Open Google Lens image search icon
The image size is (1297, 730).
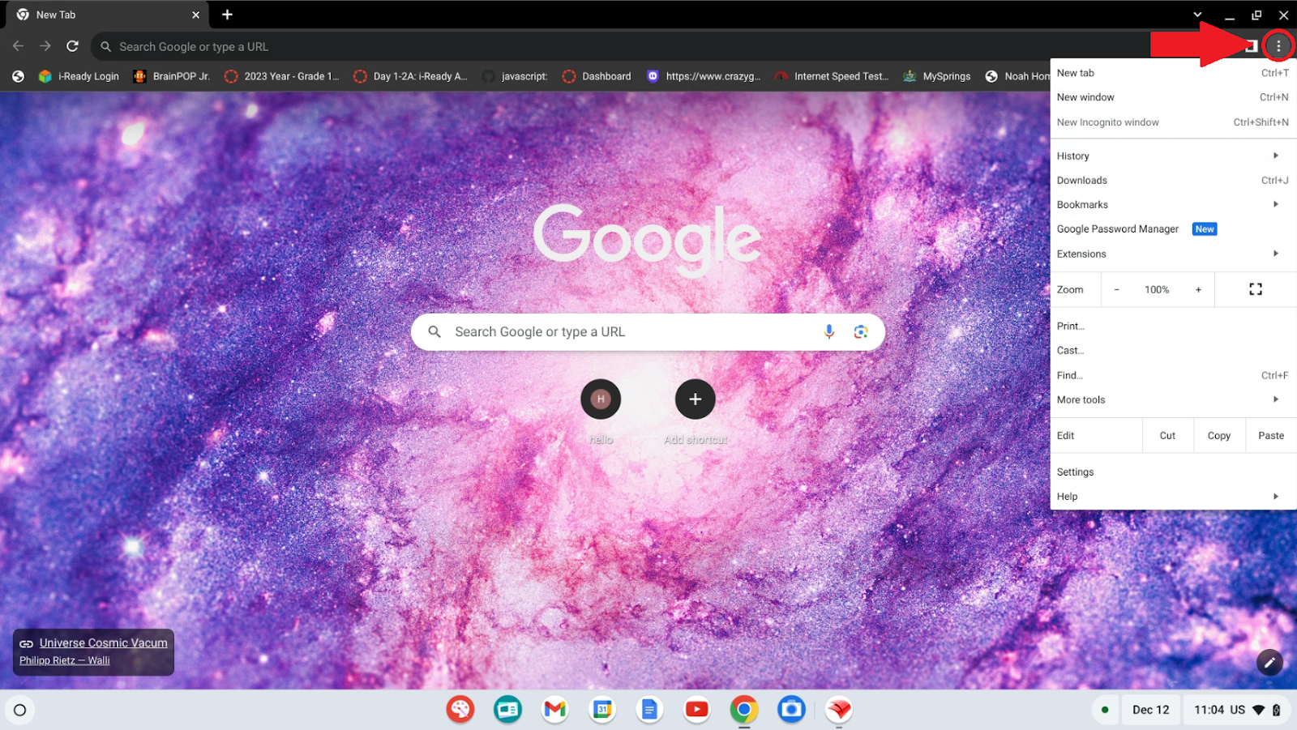860,331
